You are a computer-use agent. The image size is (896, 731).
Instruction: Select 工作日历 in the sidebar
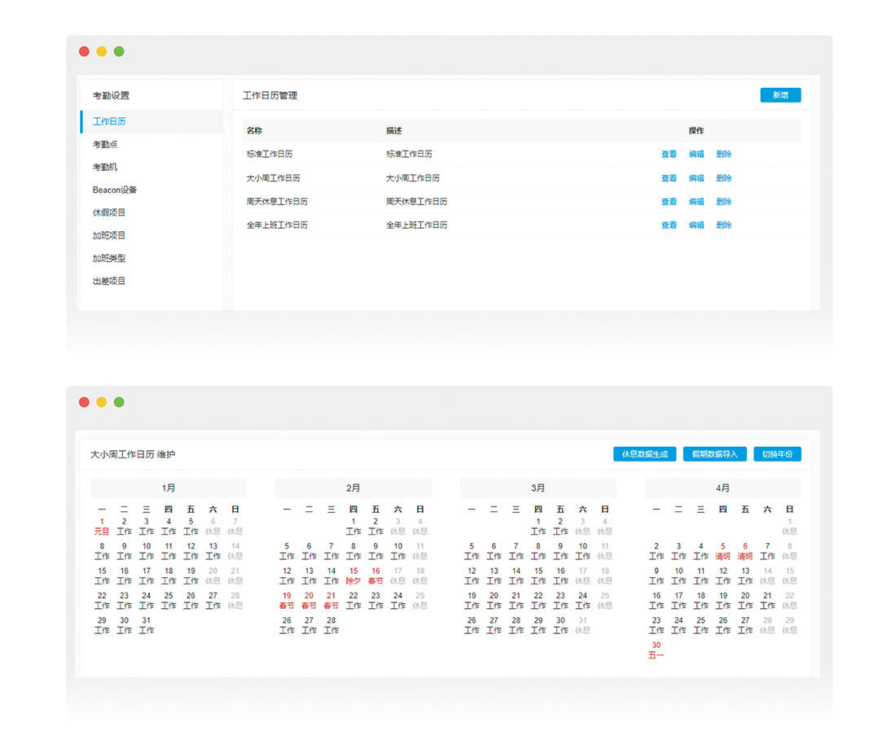(x=109, y=121)
